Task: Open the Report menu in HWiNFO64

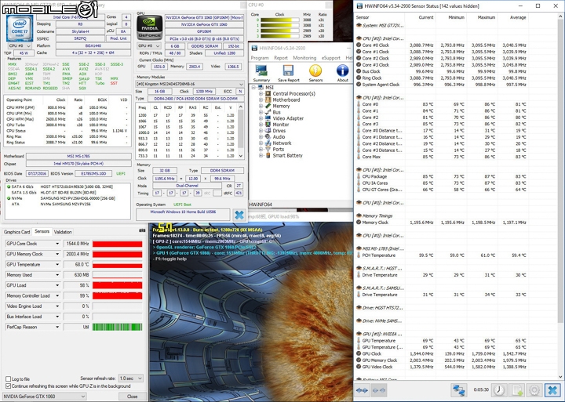Action: click(x=281, y=57)
